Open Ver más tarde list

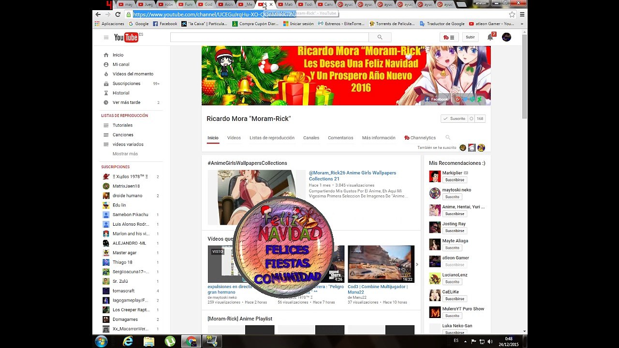126,102
